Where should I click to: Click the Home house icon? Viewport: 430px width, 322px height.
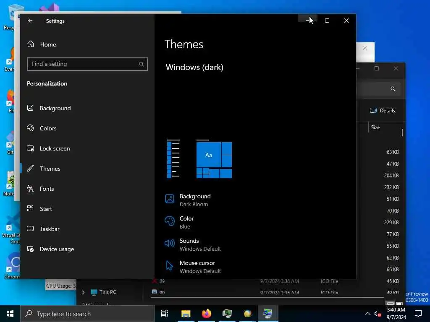30,44
